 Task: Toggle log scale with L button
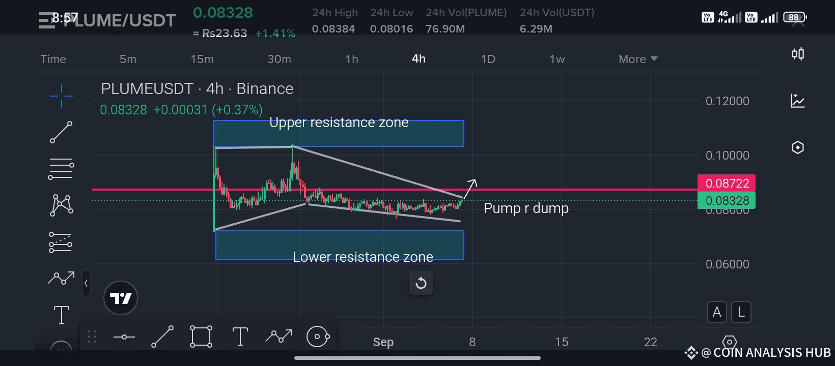pos(741,312)
